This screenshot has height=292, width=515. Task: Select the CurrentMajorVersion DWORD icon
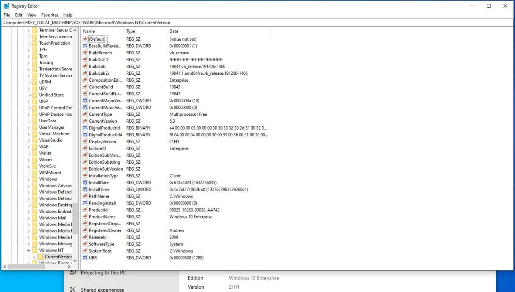coord(85,101)
